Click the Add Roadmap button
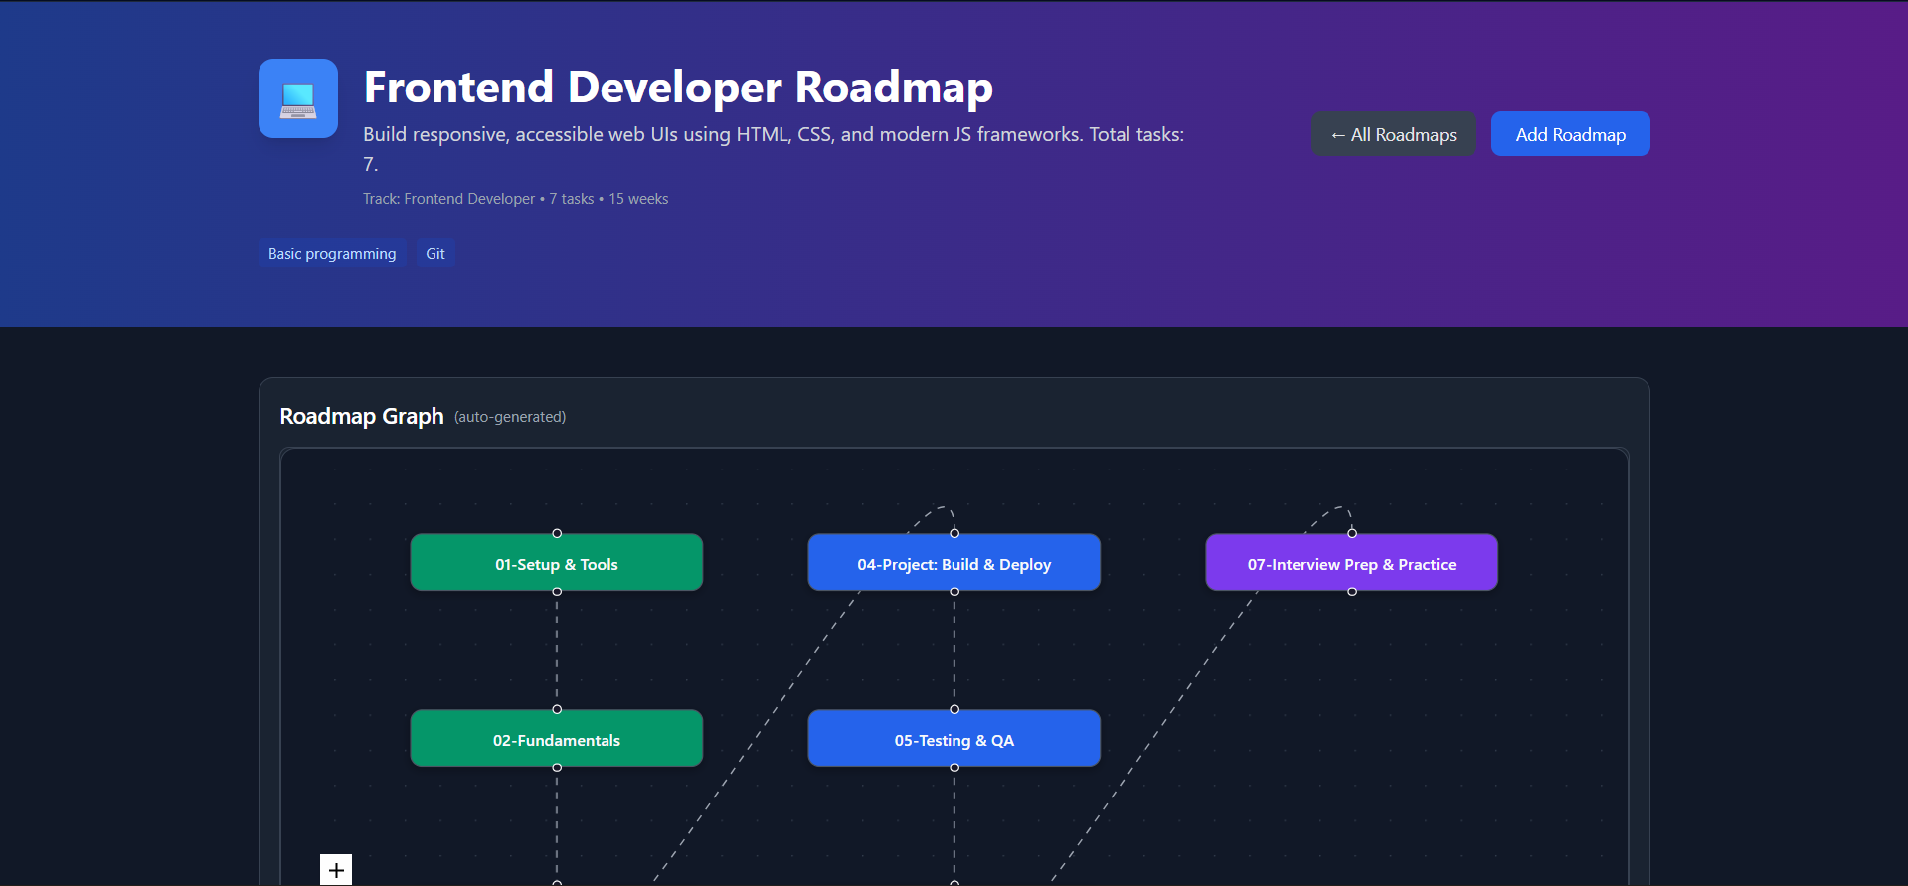1908x886 pixels. tap(1571, 134)
